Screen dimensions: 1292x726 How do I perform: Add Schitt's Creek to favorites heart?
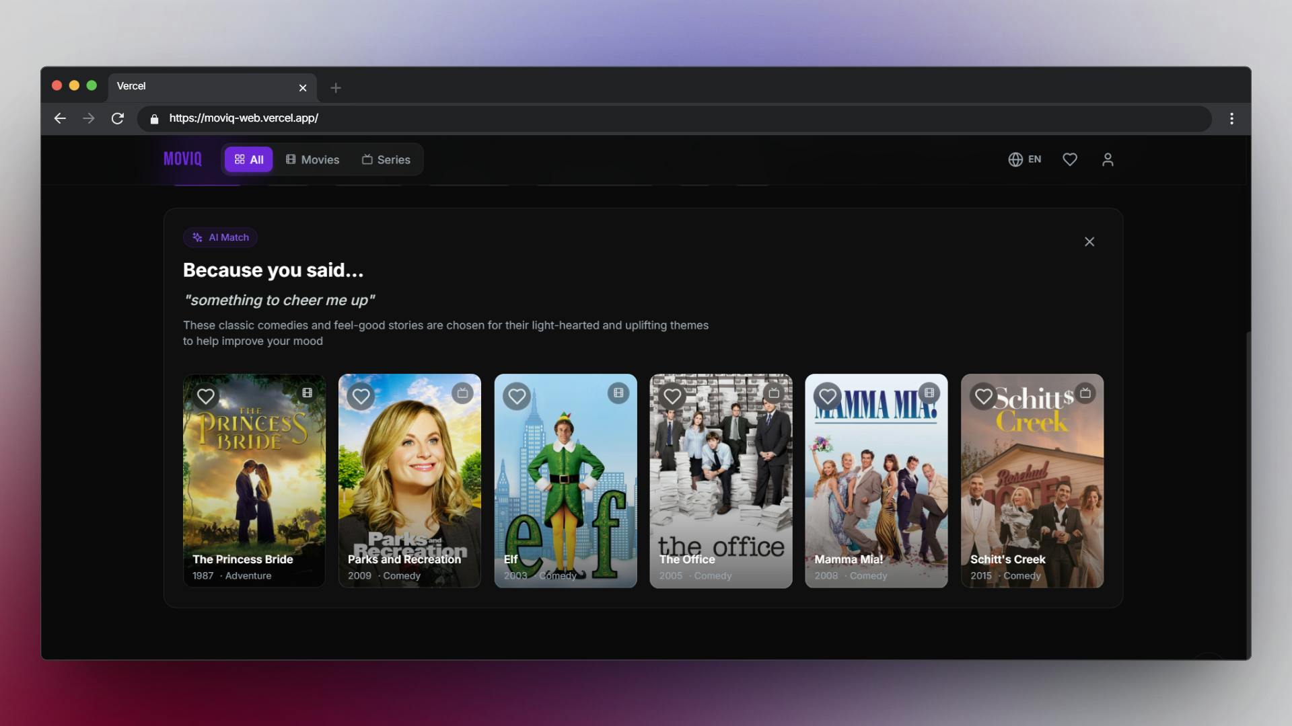click(x=984, y=397)
